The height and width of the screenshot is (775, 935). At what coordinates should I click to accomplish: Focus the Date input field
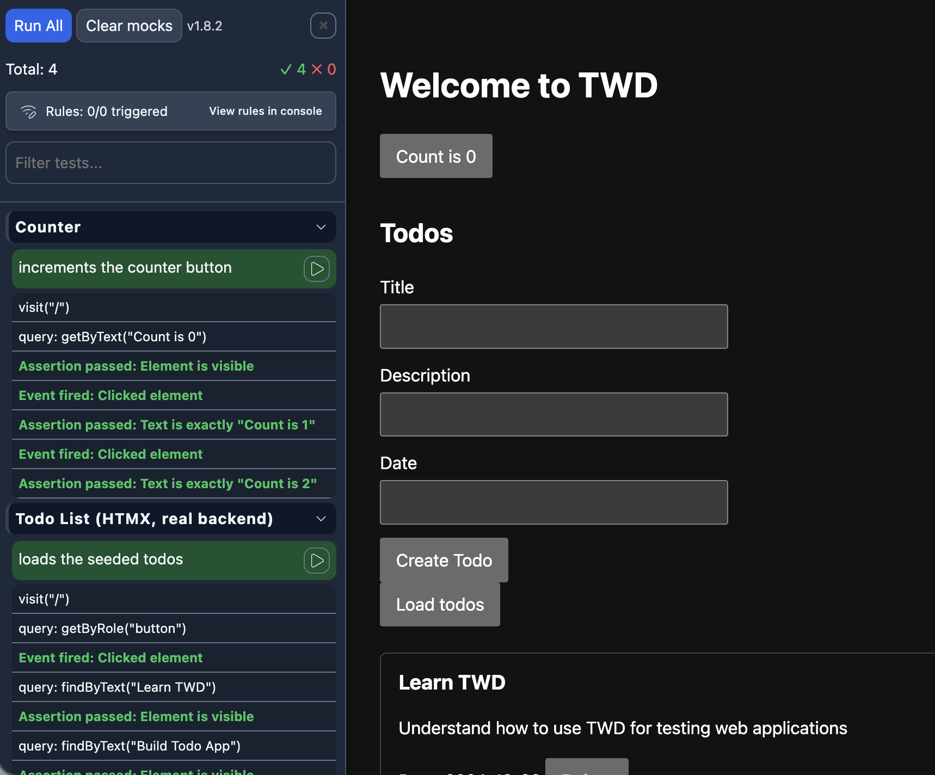pyautogui.click(x=554, y=502)
